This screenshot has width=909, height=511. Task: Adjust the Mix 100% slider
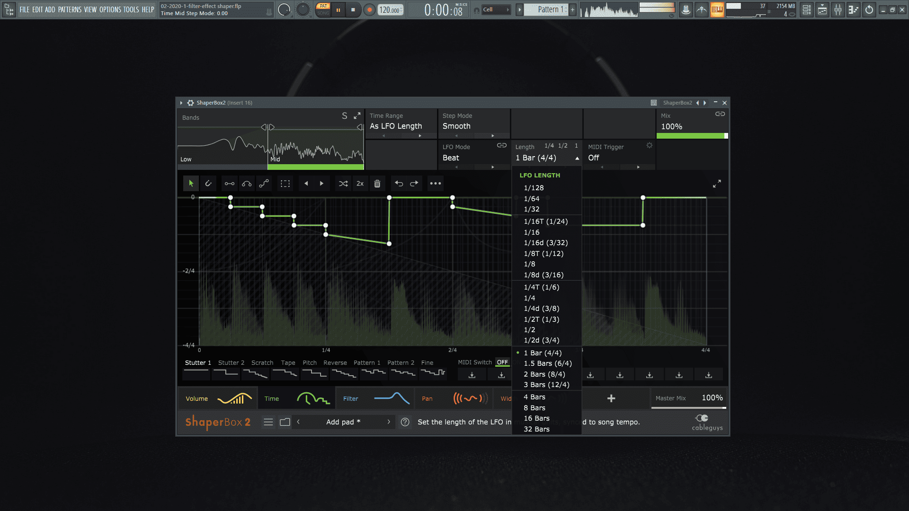[692, 136]
